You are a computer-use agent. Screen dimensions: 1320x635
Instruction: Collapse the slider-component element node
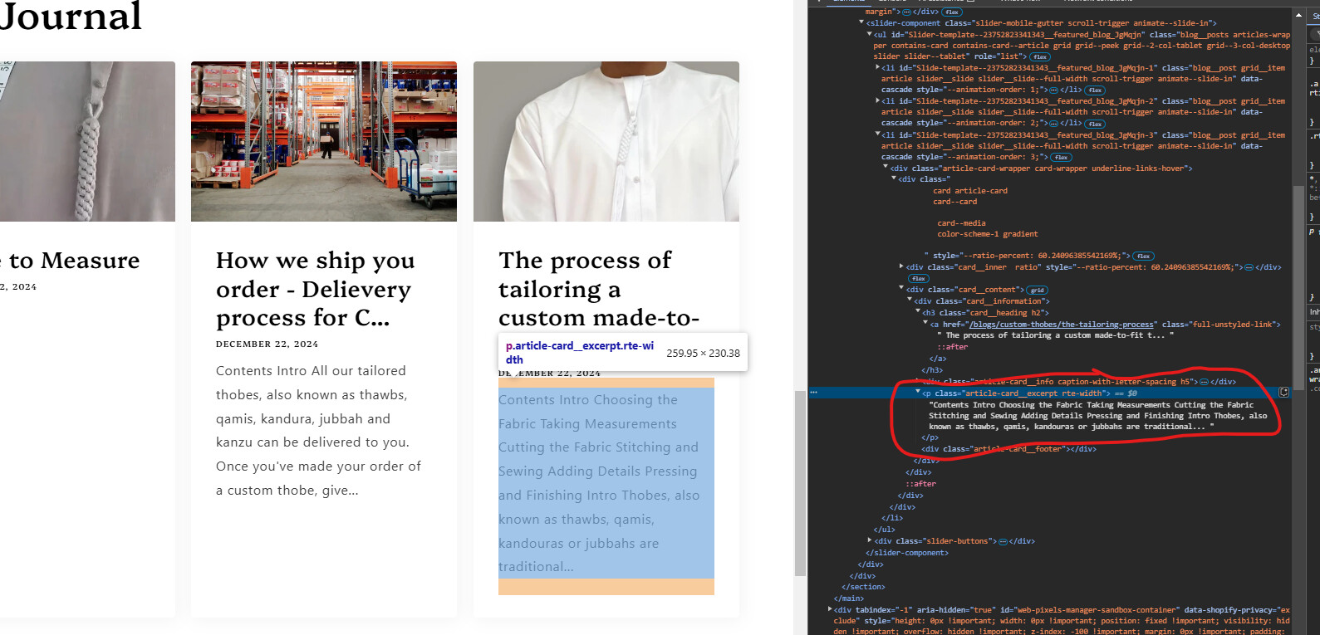pos(861,23)
